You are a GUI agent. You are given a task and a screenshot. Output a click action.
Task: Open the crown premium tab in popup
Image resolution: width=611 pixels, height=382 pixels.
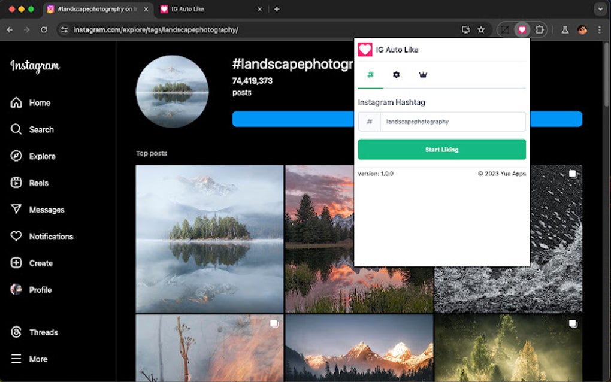tap(423, 75)
